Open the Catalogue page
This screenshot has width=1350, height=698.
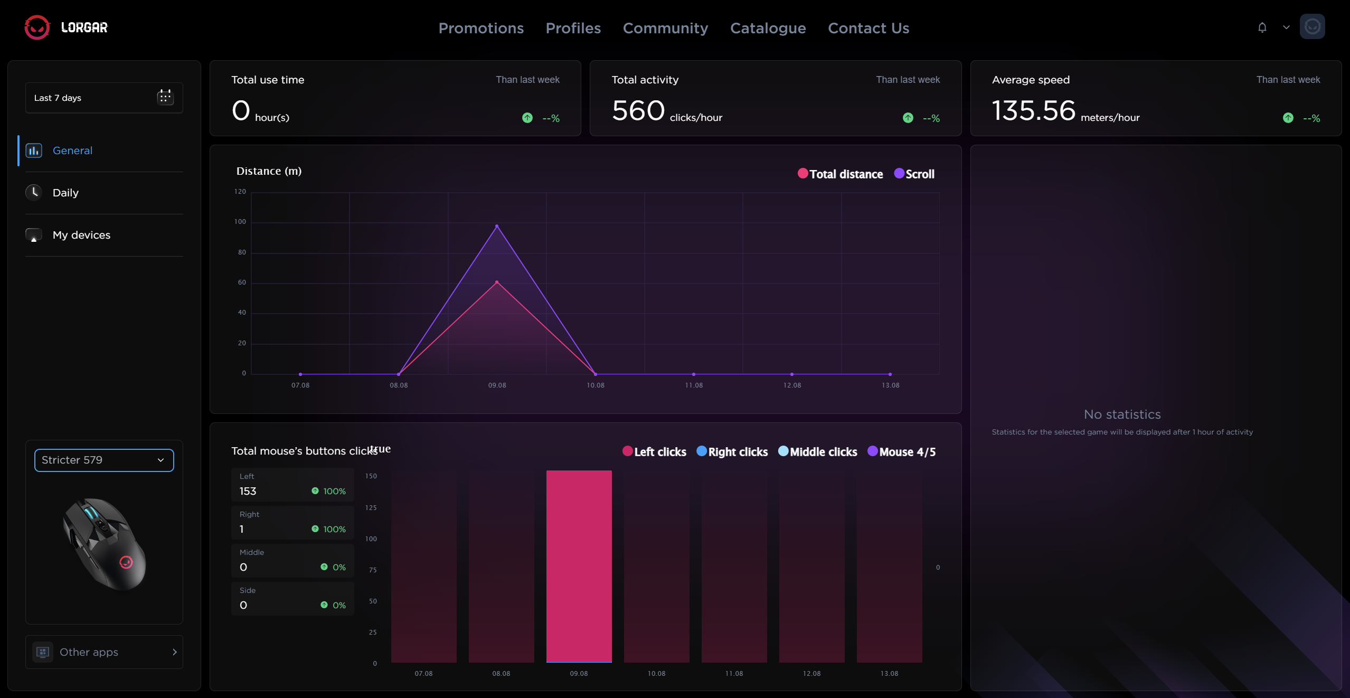(x=768, y=28)
